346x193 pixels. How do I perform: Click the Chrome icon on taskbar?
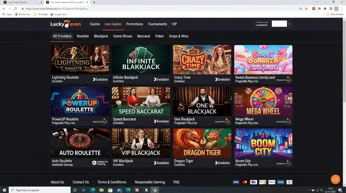(x=155, y=190)
